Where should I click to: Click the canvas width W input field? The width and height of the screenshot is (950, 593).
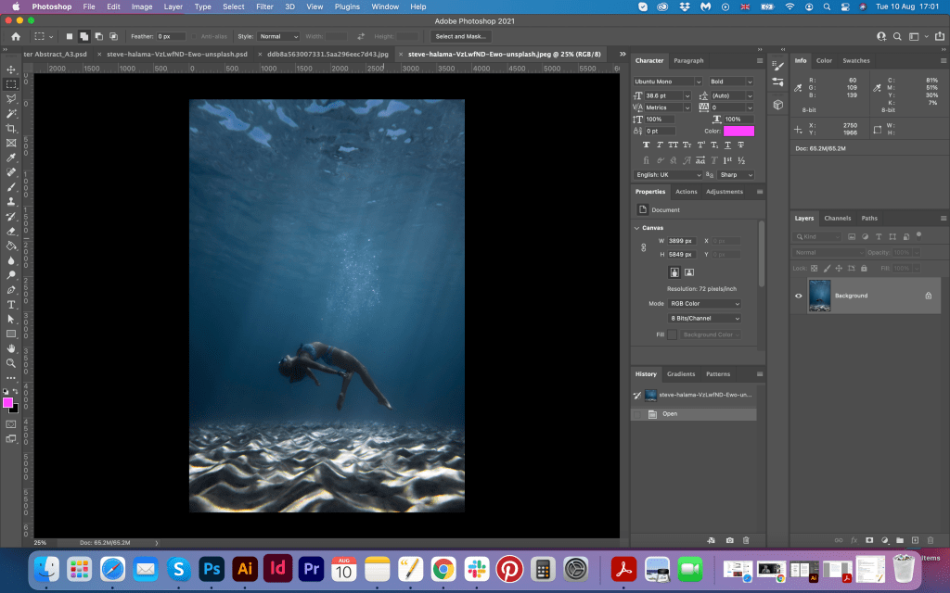(x=682, y=241)
